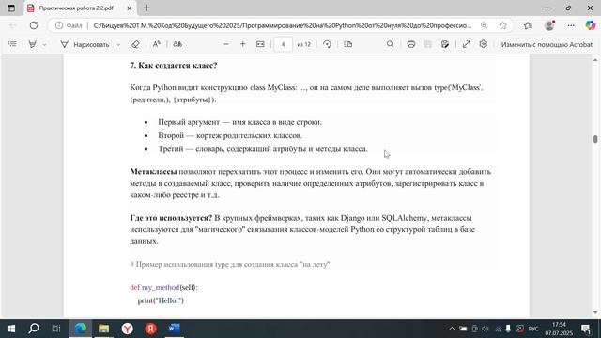Open the Windows Start menu

[x=10, y=329]
